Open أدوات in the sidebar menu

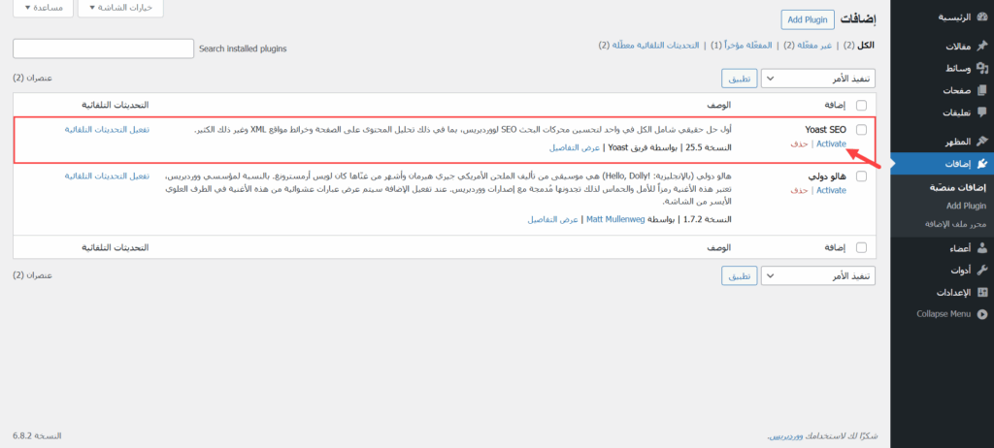tap(960, 270)
